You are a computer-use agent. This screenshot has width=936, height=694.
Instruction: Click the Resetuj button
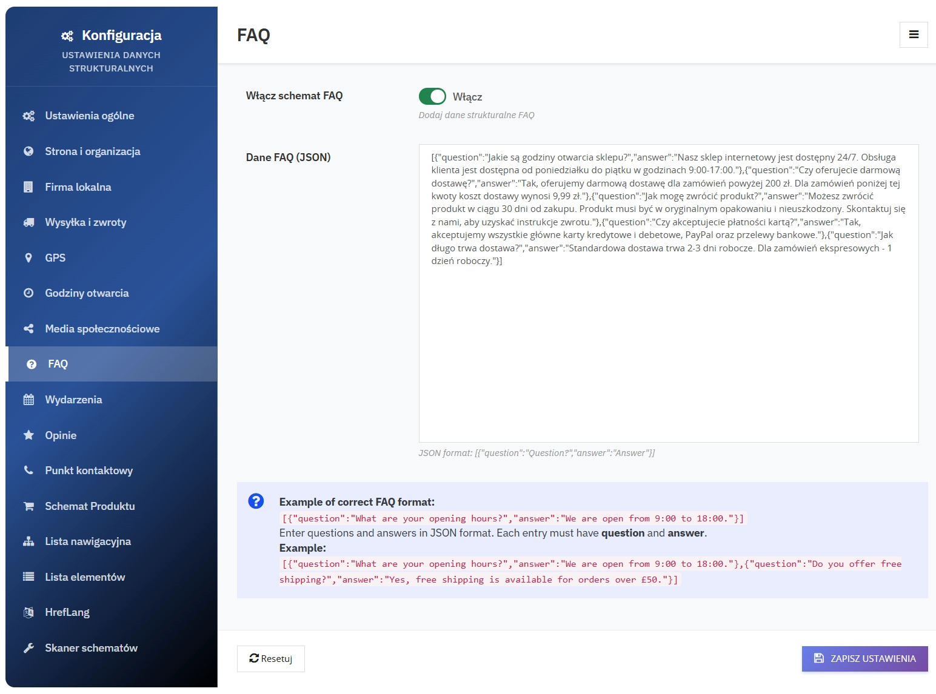[271, 659]
